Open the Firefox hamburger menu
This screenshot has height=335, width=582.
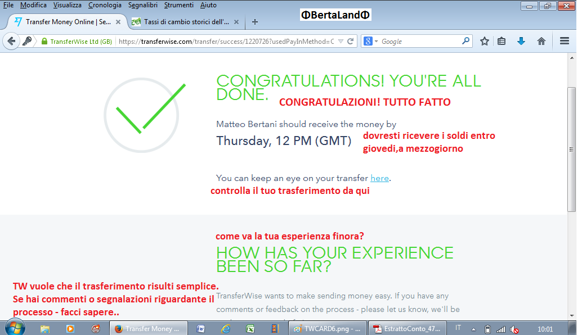click(564, 41)
